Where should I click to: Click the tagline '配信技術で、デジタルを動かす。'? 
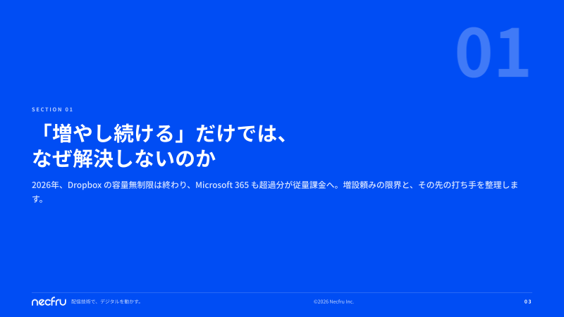tap(106, 302)
